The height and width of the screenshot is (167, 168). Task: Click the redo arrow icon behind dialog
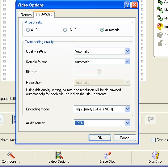[151, 119]
